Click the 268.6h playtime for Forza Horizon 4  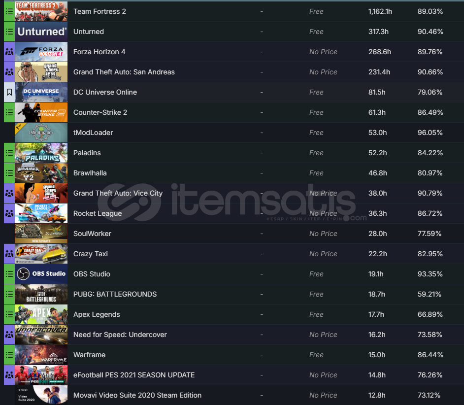[x=380, y=52]
